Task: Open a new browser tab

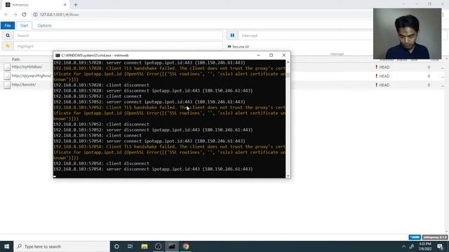Action: (76, 5)
